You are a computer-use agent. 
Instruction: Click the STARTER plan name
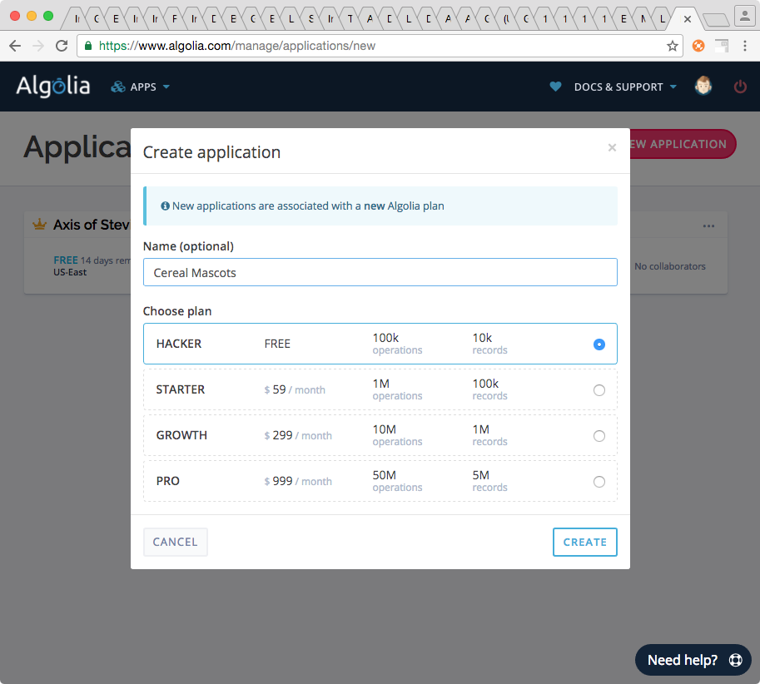pos(181,389)
